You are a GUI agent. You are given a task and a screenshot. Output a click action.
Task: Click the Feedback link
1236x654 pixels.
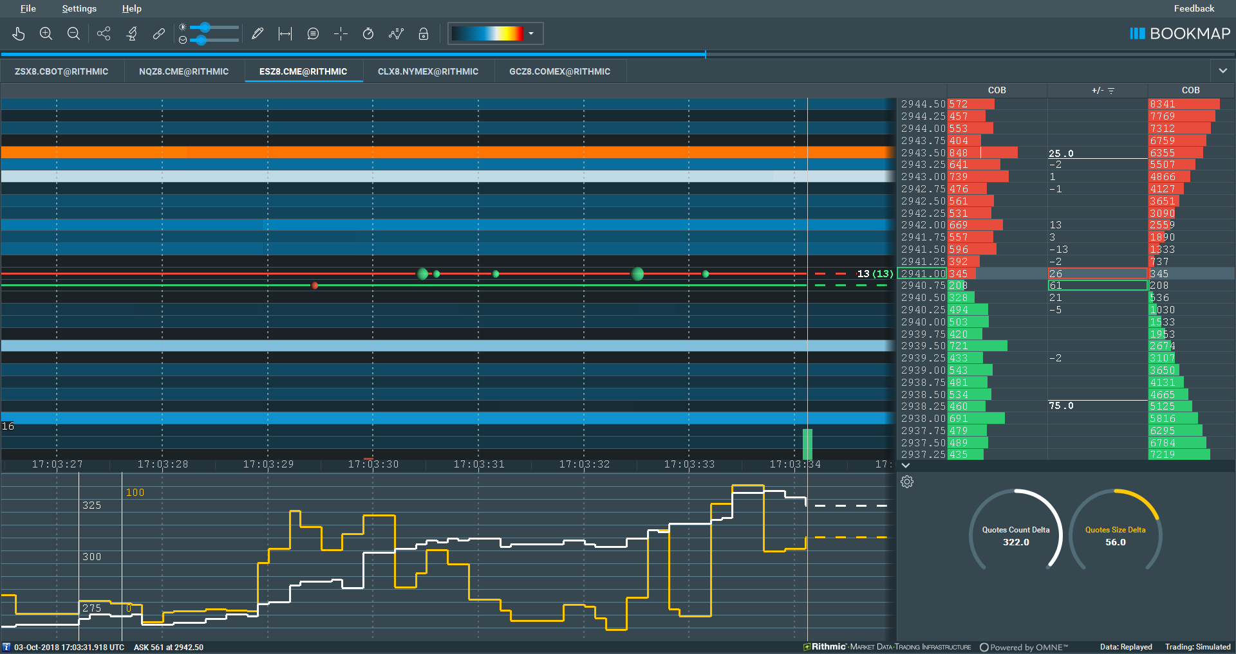click(1194, 8)
